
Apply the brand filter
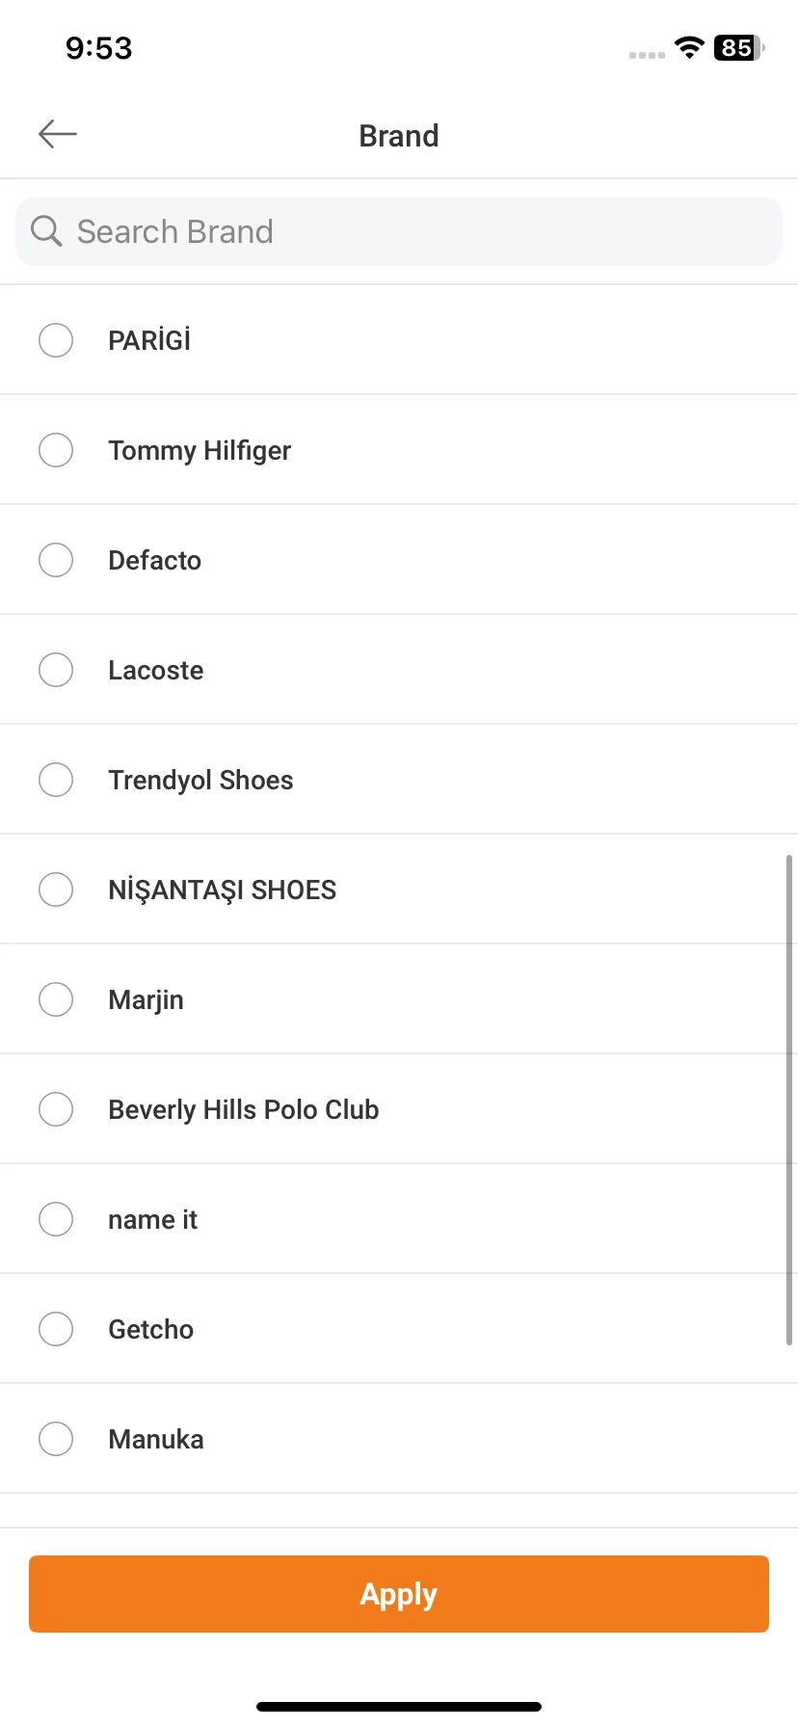click(x=399, y=1594)
